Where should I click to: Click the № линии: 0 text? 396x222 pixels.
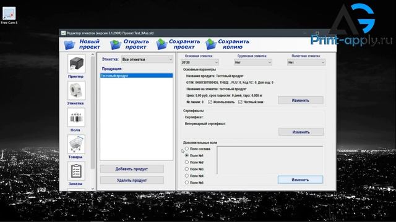click(195, 102)
